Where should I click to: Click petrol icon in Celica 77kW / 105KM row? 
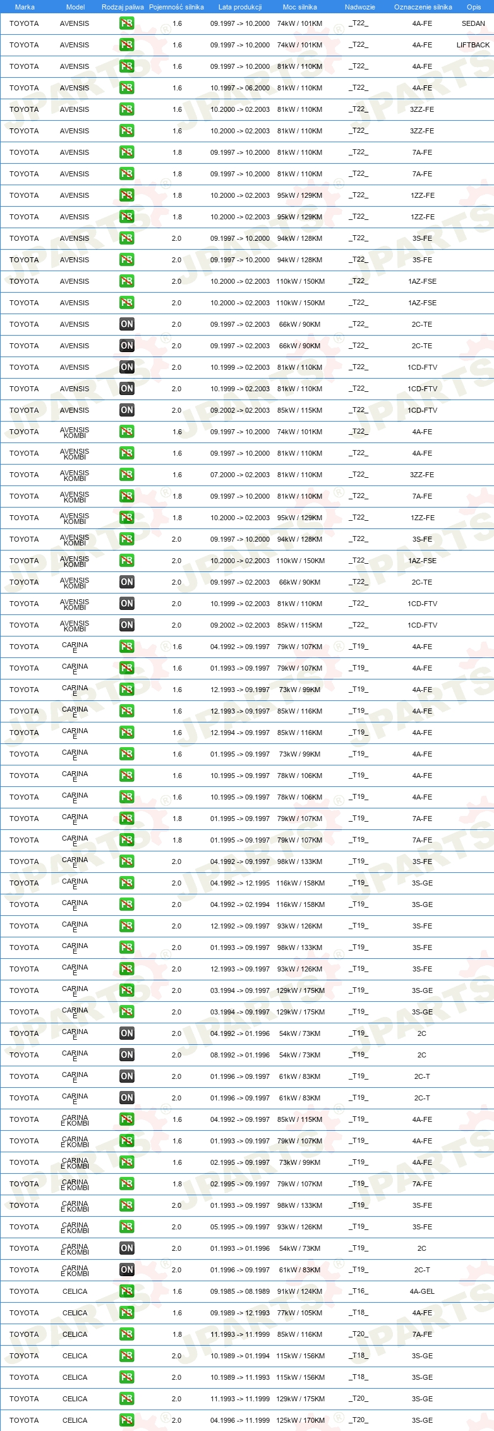(127, 1313)
